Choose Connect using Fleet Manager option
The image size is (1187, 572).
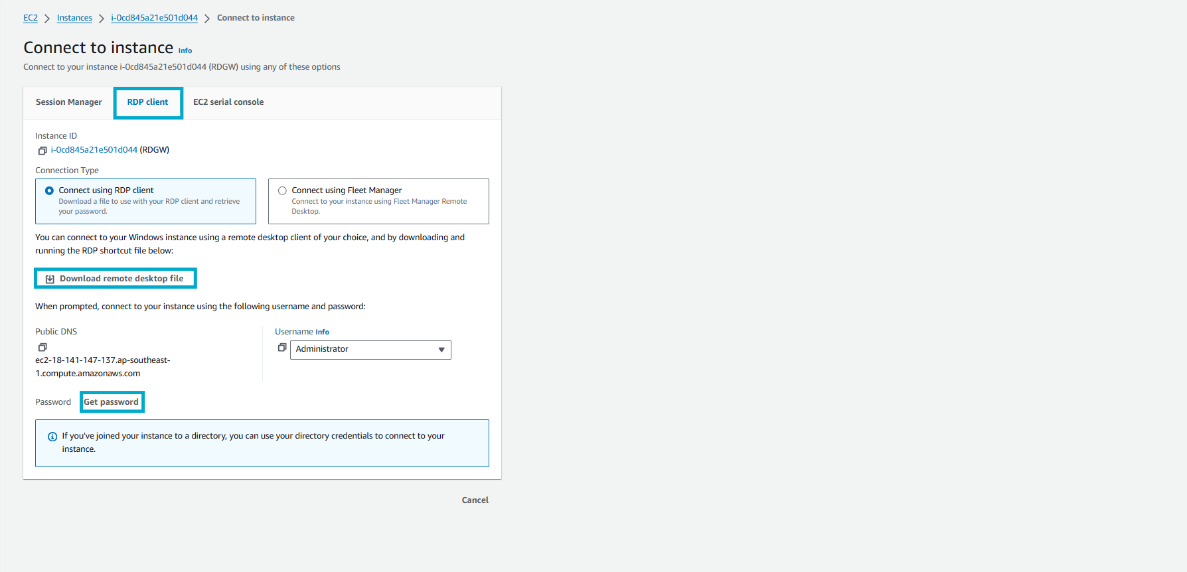coord(282,190)
